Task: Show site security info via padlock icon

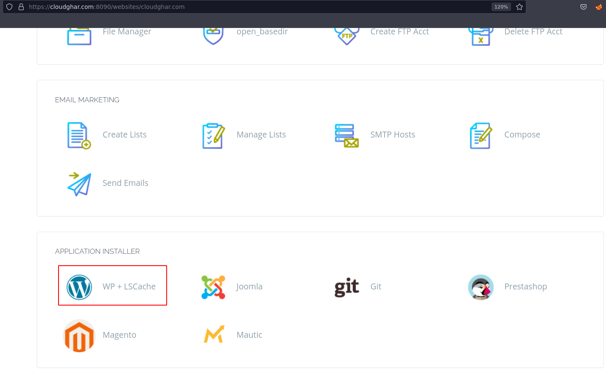Action: (x=21, y=7)
